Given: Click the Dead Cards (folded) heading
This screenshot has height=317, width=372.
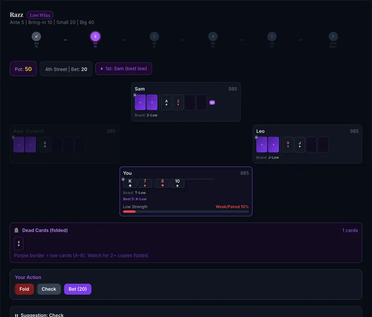Looking at the screenshot, I should 45,230.
